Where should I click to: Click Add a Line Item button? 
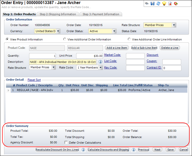coord(117,48)
